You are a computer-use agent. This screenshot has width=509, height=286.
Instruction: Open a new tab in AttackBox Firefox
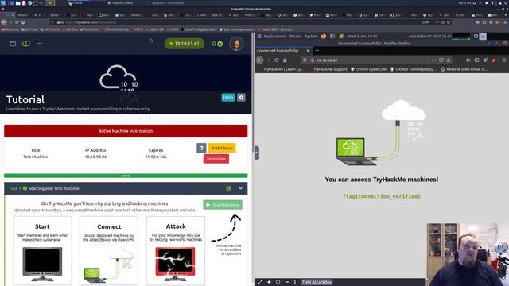click(317, 51)
